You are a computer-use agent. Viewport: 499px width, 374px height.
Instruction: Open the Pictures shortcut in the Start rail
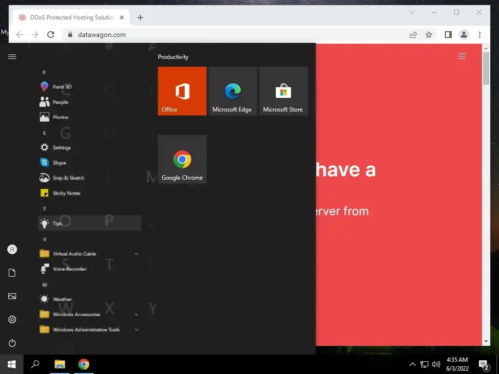(12, 296)
